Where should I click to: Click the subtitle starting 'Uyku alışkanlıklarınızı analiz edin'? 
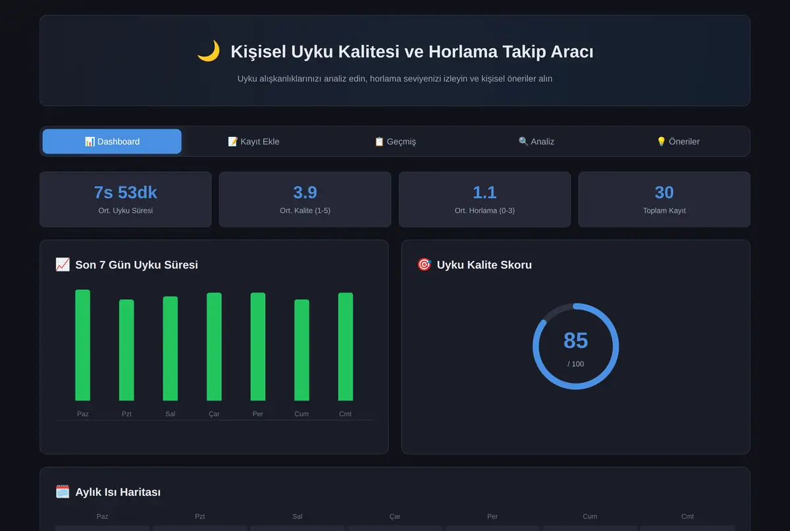click(395, 78)
